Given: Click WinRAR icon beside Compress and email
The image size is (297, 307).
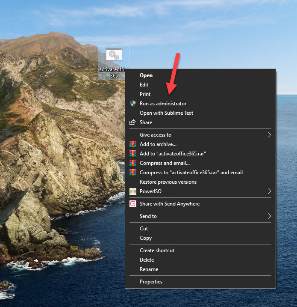Looking at the screenshot, I should [133, 163].
